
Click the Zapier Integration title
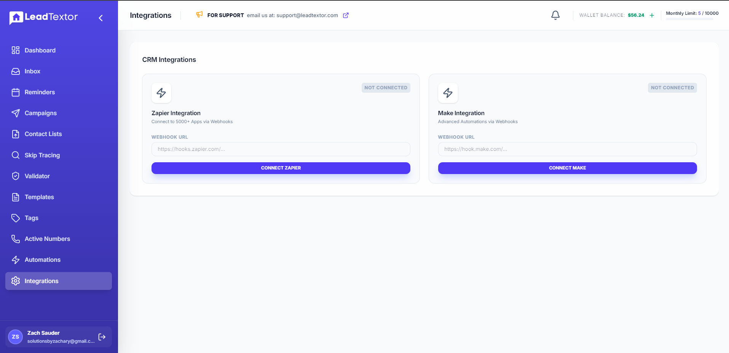coord(176,113)
